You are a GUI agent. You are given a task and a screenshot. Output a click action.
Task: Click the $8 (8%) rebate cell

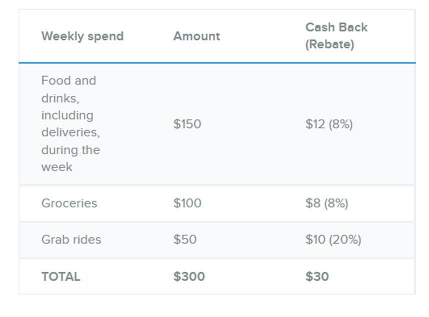point(326,203)
